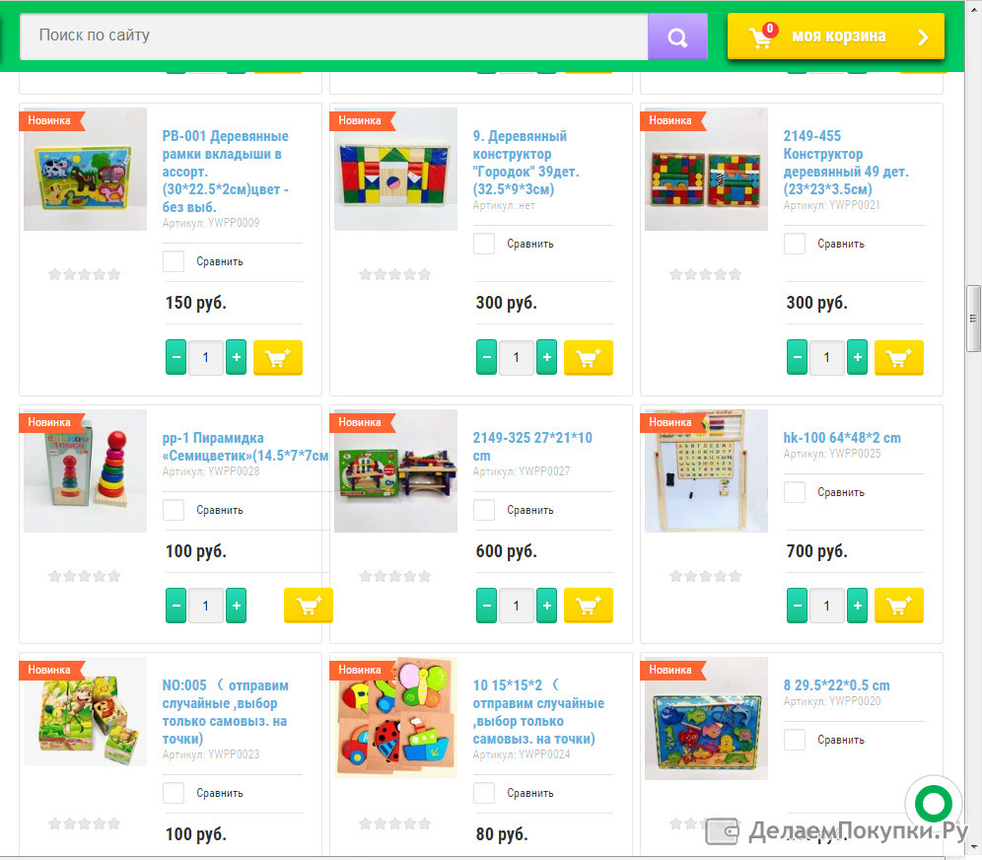
Task: Check Сравнить for PB-001 wooden frames
Action: click(x=174, y=261)
